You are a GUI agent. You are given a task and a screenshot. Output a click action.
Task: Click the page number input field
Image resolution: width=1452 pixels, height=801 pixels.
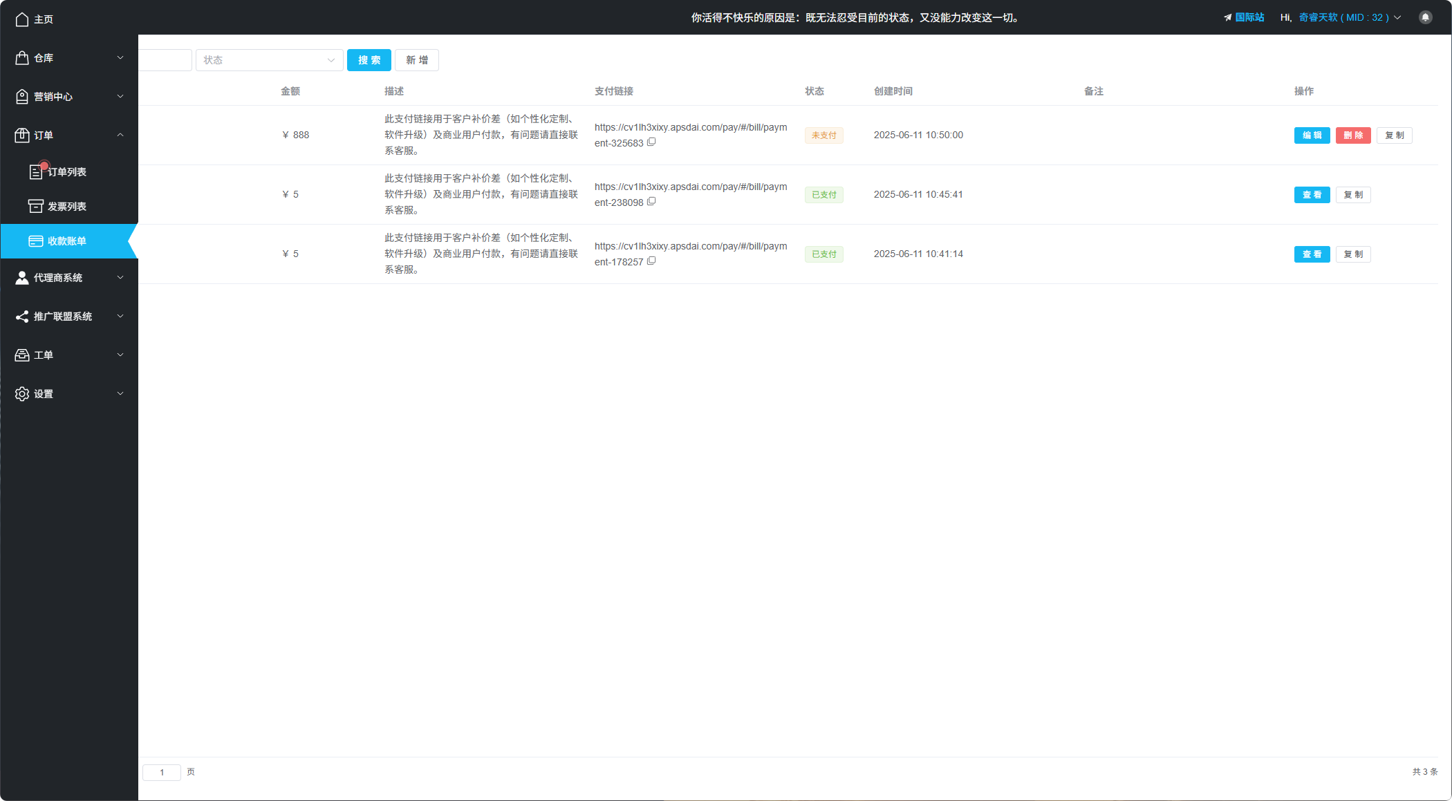tap(162, 772)
